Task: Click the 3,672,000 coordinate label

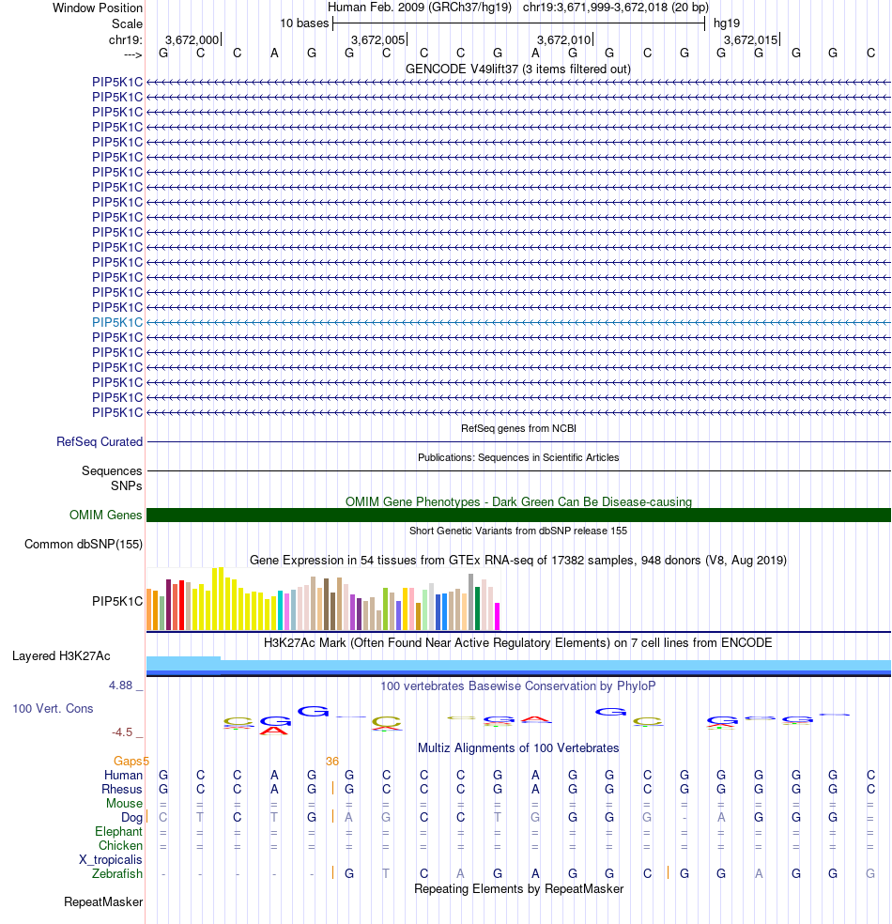Action: point(192,39)
